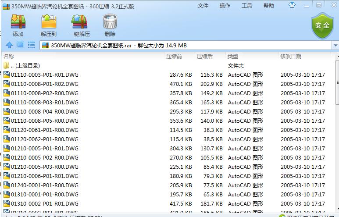Screen dimensions: 339x217
Task: Click date of 01210-0005-P03-R00.DWG row
Action: coord(303,167)
